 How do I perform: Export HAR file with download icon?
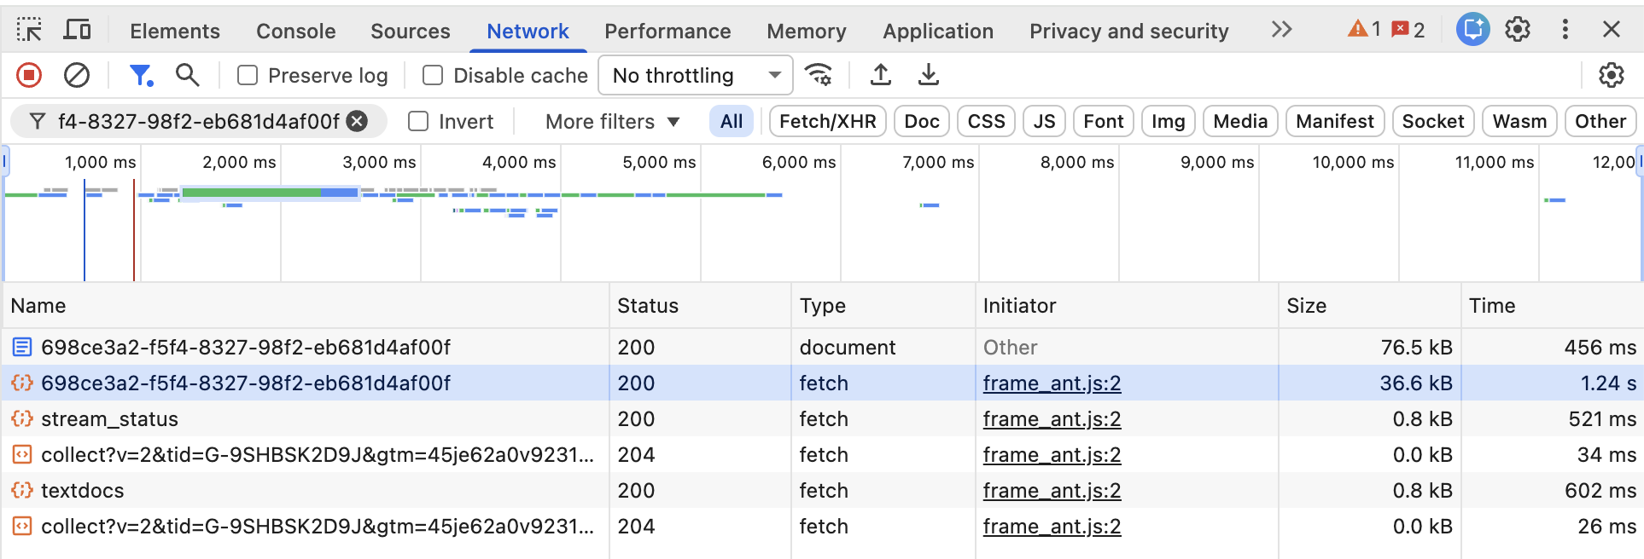click(x=928, y=76)
